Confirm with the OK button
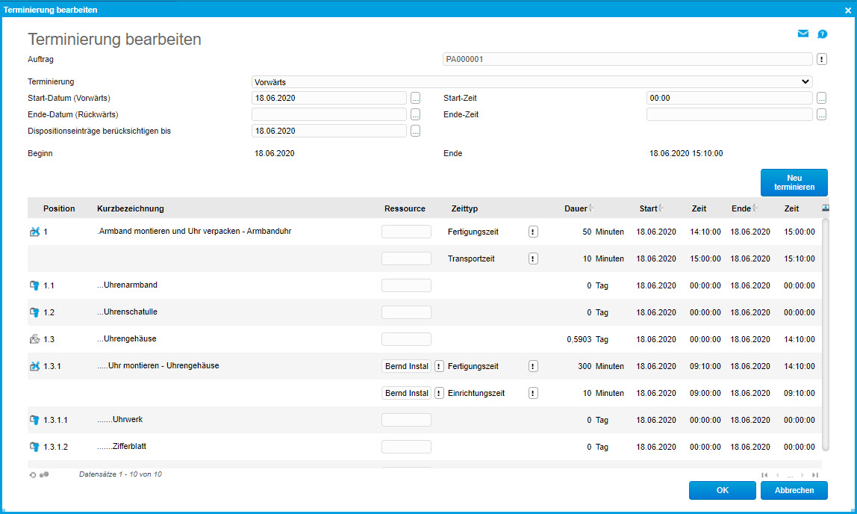This screenshot has height=514, width=857. (722, 490)
